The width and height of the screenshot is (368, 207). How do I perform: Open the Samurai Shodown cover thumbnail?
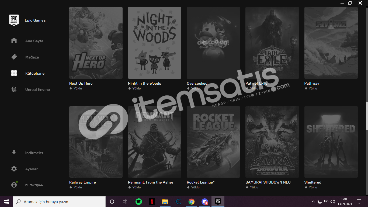(272, 142)
